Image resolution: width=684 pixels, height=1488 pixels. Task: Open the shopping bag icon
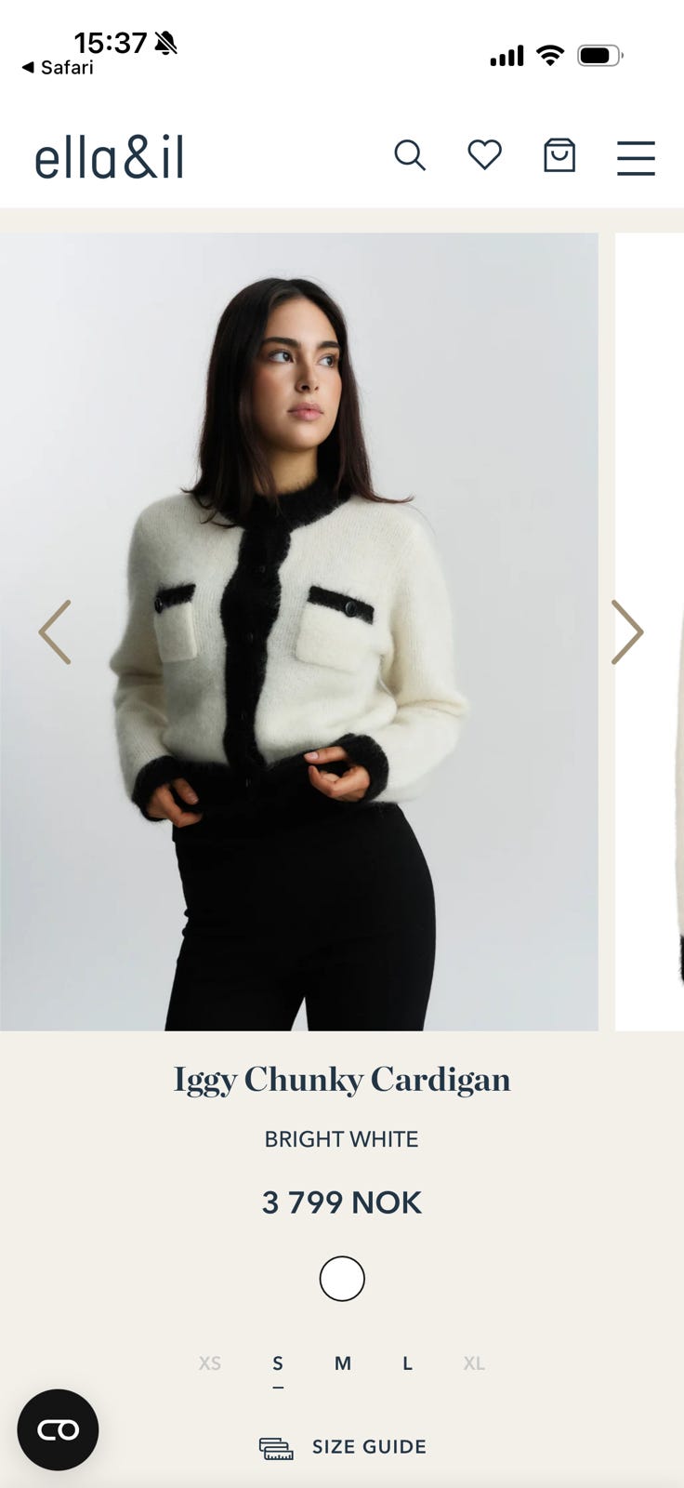pos(559,155)
